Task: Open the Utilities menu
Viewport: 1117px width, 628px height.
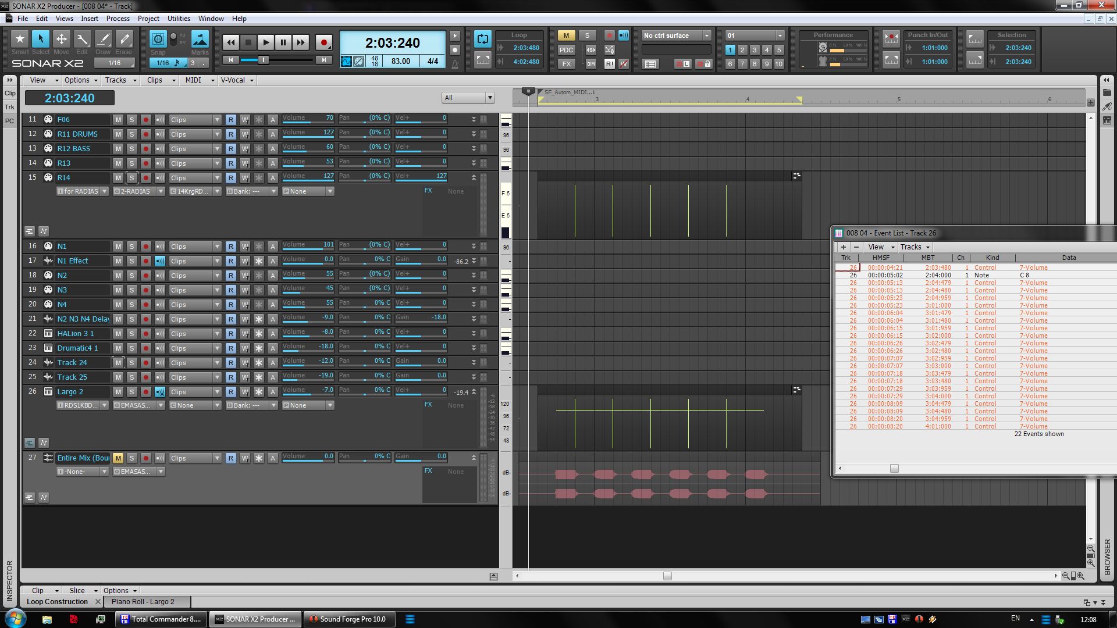Action: [x=179, y=19]
